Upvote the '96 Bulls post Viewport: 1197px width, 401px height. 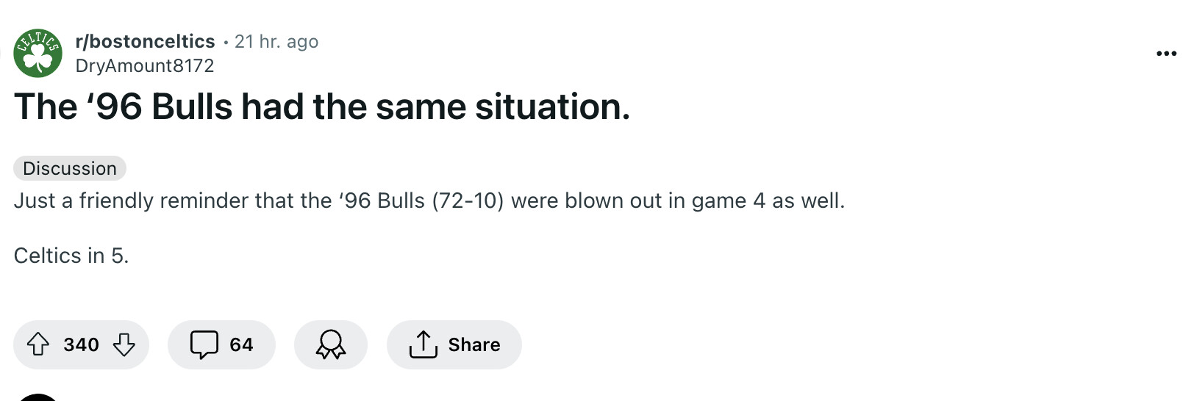click(x=38, y=344)
